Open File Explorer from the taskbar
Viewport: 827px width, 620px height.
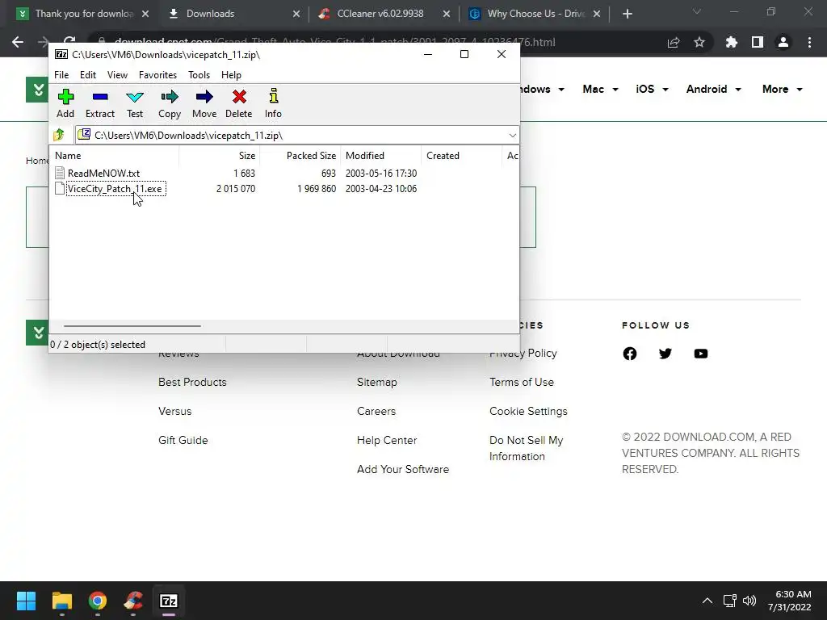click(x=61, y=601)
